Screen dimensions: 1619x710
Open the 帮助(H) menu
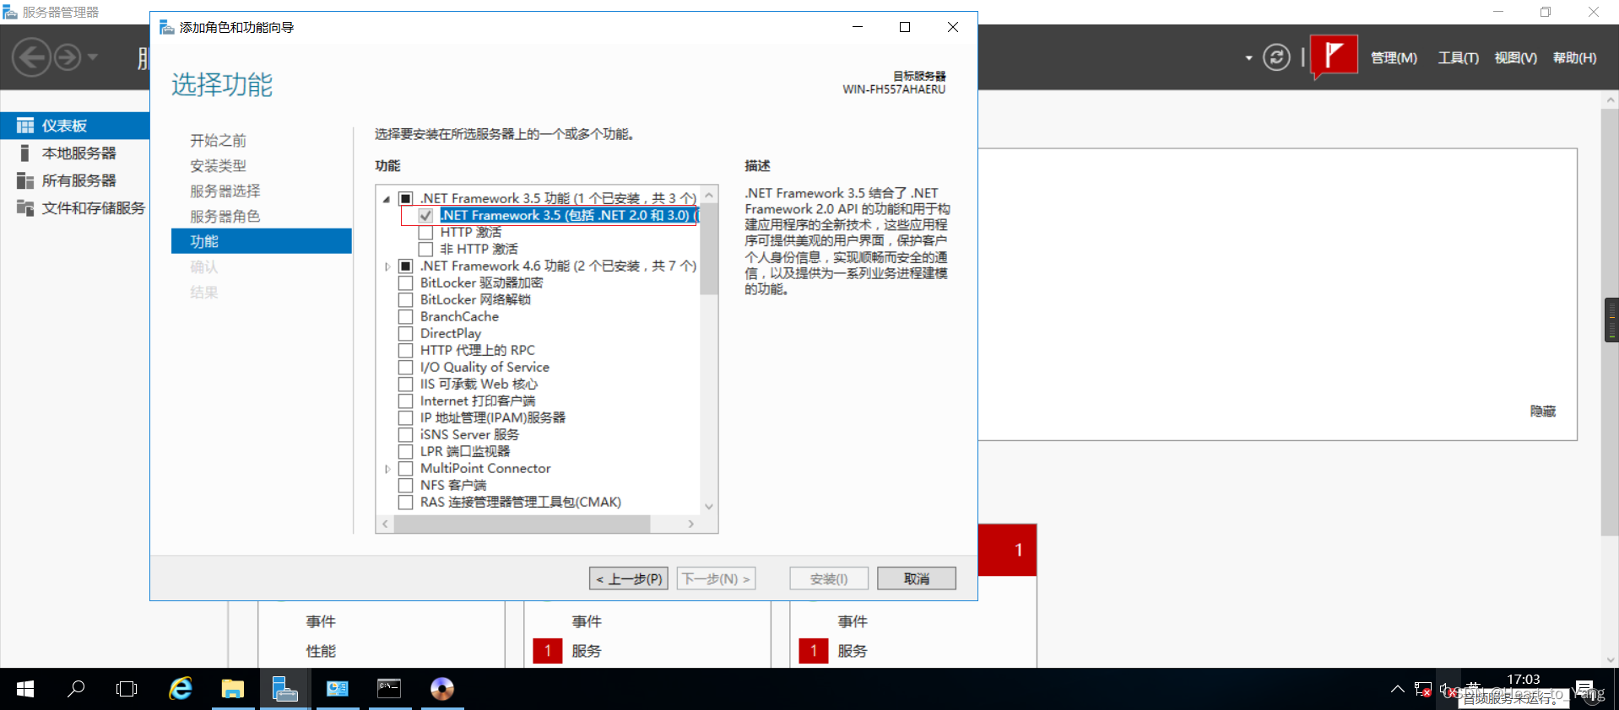(1574, 57)
